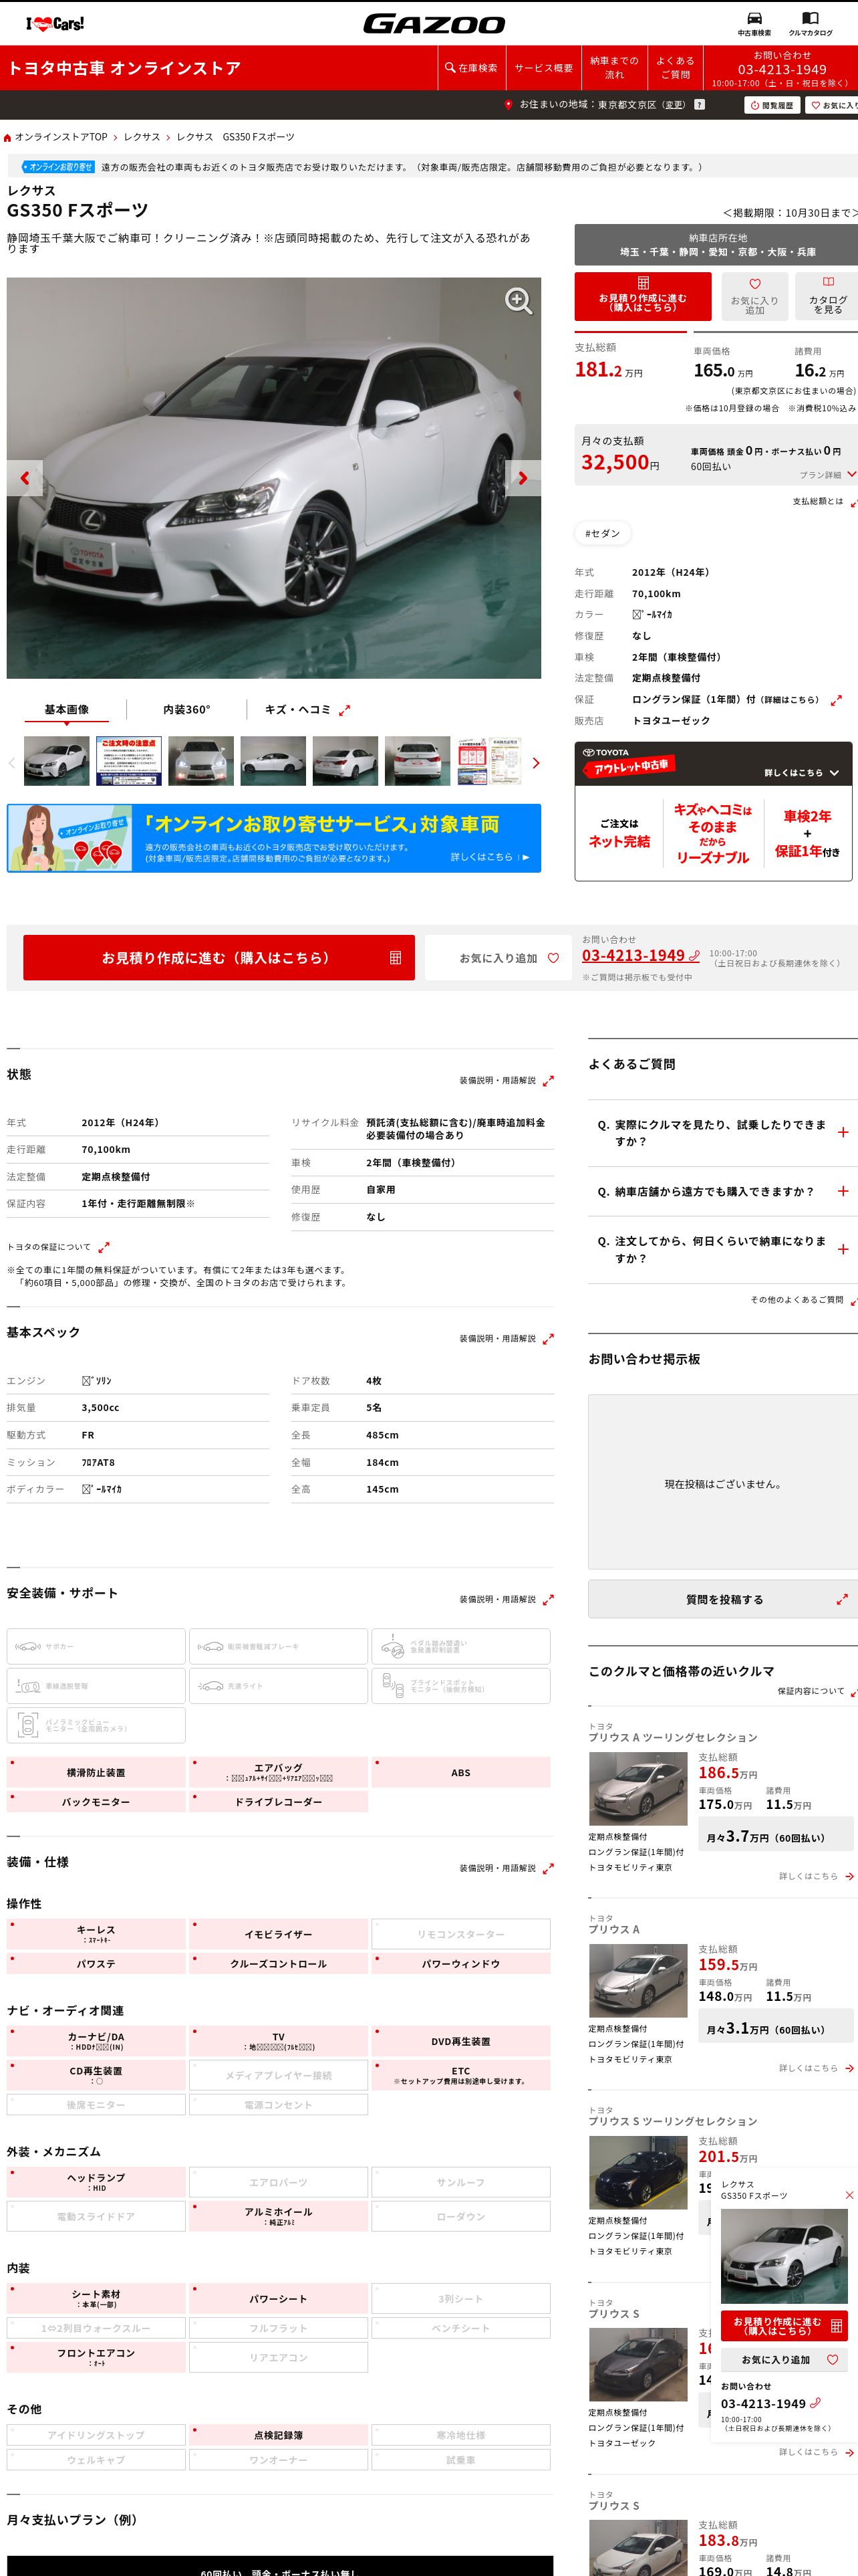
Task: Close the floating GS350 popup
Action: 849,2196
